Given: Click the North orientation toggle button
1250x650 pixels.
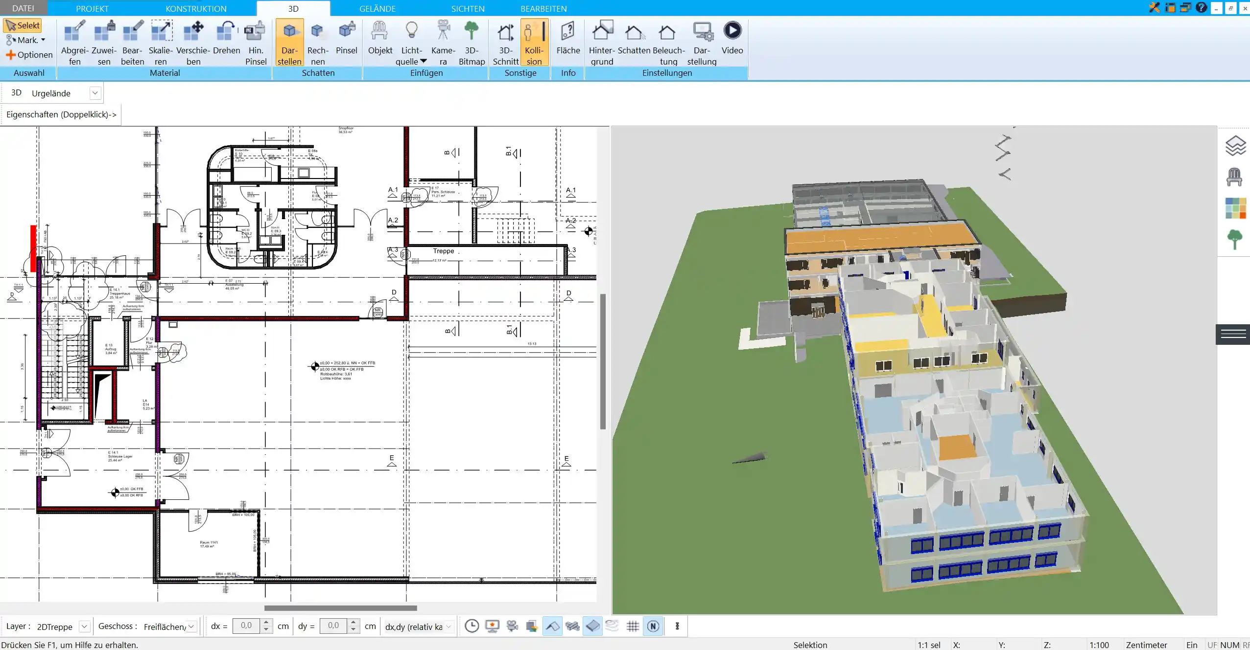Looking at the screenshot, I should (x=653, y=626).
